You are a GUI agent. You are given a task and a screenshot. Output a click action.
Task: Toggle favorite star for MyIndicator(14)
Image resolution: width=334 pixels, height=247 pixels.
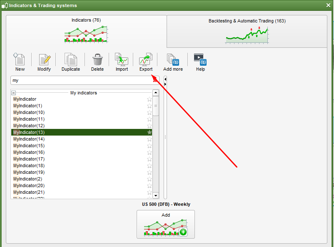click(150, 139)
